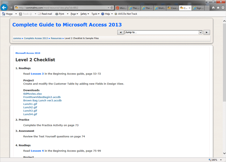Download FrontRowVideoBegin3.accdb file

(42, 97)
